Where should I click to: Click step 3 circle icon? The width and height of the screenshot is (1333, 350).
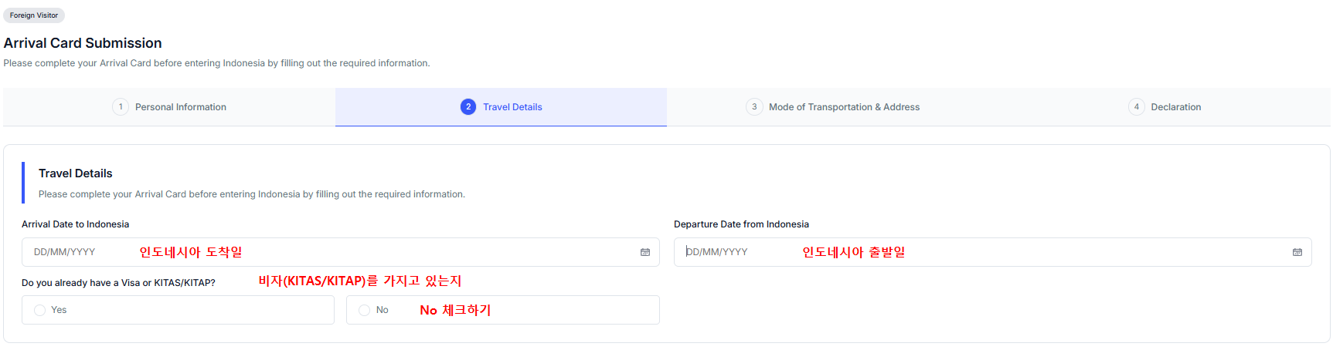pos(754,107)
